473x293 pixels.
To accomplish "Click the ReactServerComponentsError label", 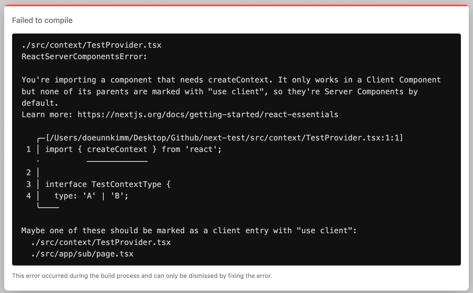I will tap(84, 56).
